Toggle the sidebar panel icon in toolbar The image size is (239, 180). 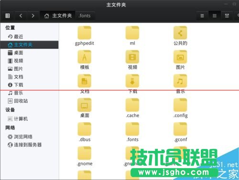coord(8,16)
